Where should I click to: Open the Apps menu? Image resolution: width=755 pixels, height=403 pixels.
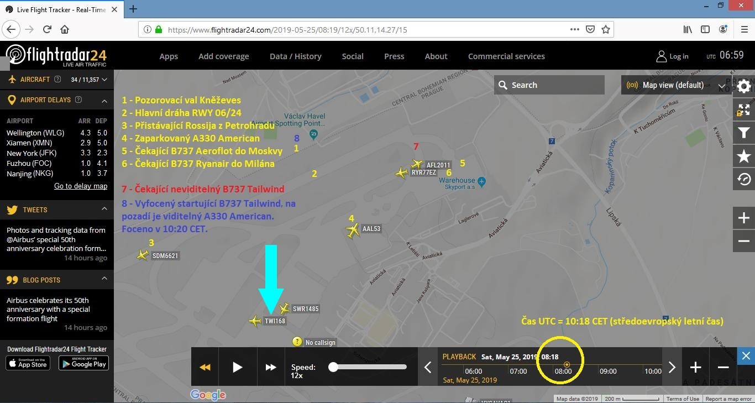(169, 56)
